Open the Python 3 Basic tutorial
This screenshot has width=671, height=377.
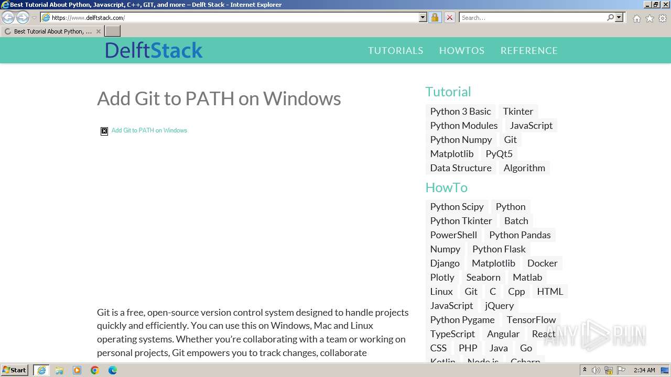click(x=460, y=111)
